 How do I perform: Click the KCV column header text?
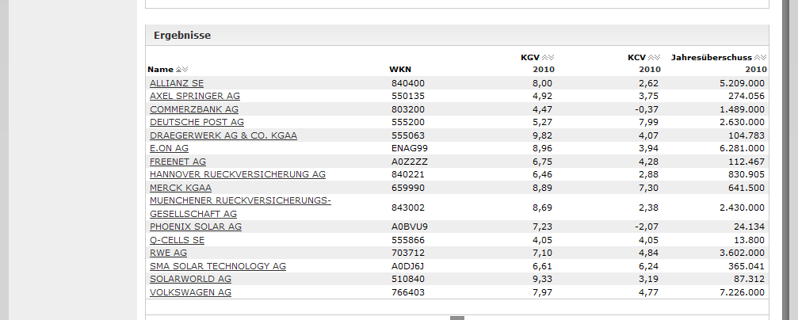pyautogui.click(x=636, y=58)
